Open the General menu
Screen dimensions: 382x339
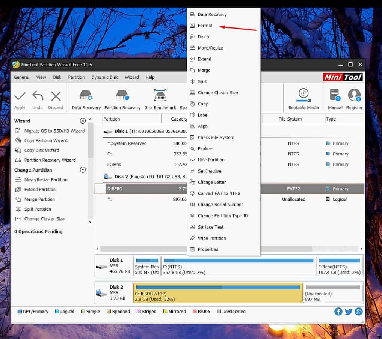pyautogui.click(x=21, y=77)
